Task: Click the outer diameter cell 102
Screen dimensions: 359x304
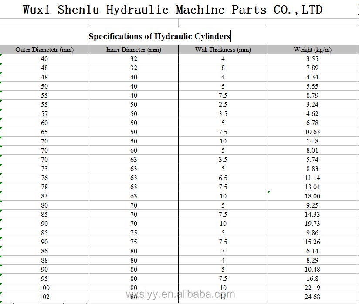Action: (x=44, y=297)
